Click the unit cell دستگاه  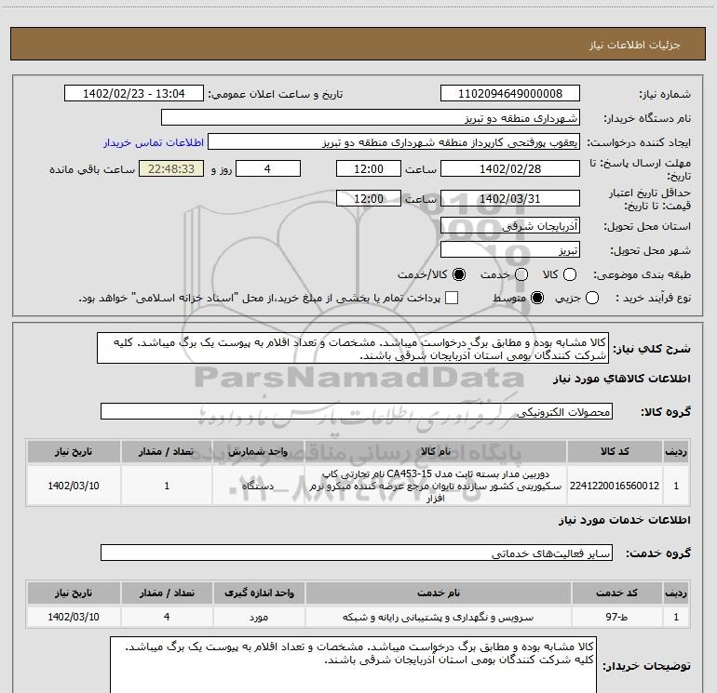pyautogui.click(x=258, y=486)
